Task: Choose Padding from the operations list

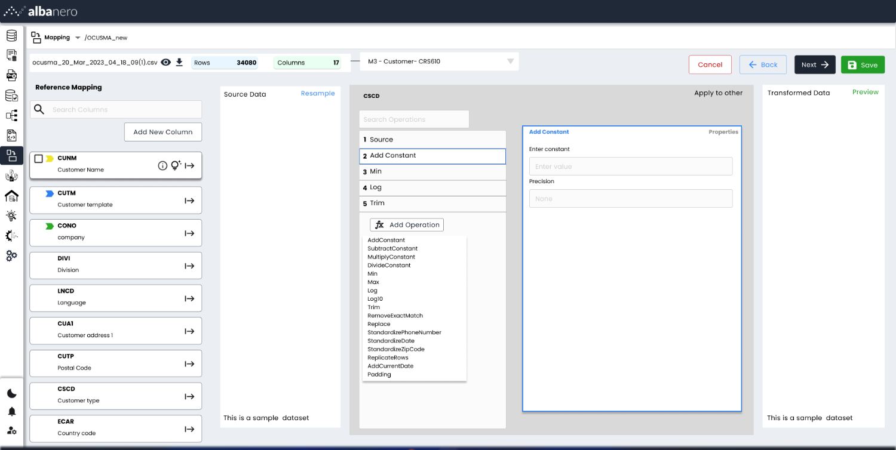Action: [x=379, y=374]
